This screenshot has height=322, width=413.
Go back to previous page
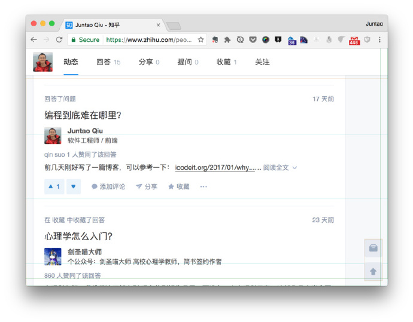(x=34, y=39)
